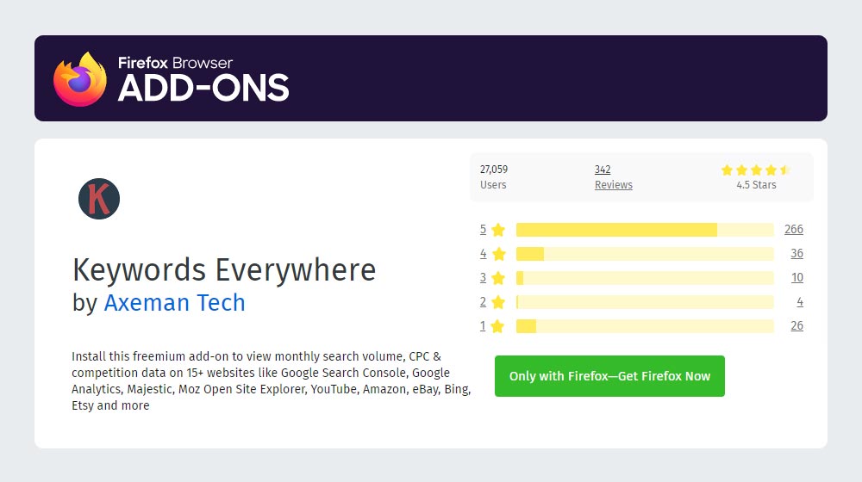Click the 4.5 Stars label
862x482 pixels.
coord(757,185)
